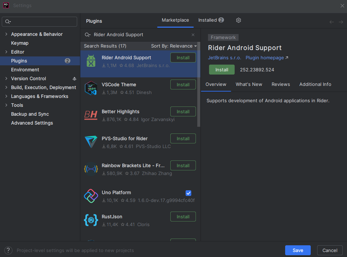Viewport: 347px width, 257px height.
Task: Open the plugin settings gear menu
Action: (x=238, y=20)
